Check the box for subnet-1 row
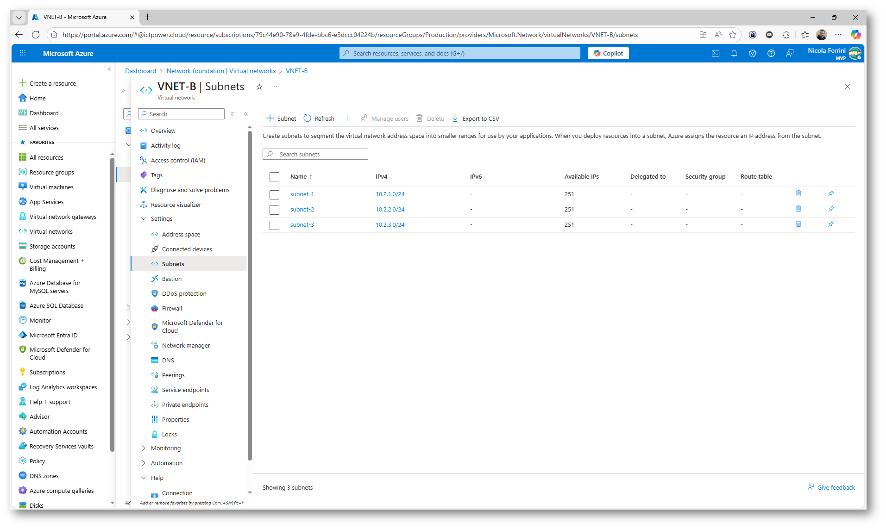 pyautogui.click(x=274, y=194)
